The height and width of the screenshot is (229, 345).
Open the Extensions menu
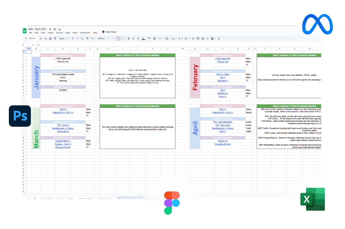85,33
